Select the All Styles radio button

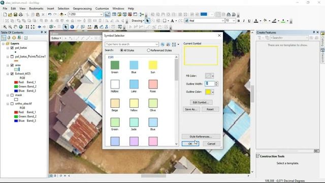[122, 50]
